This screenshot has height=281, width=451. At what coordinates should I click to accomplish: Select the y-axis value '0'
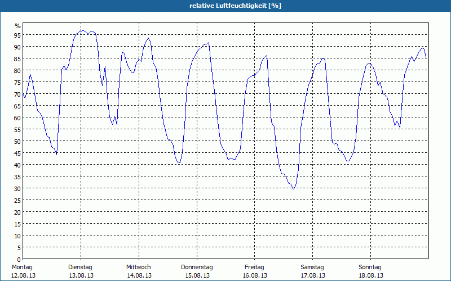pos(19,260)
